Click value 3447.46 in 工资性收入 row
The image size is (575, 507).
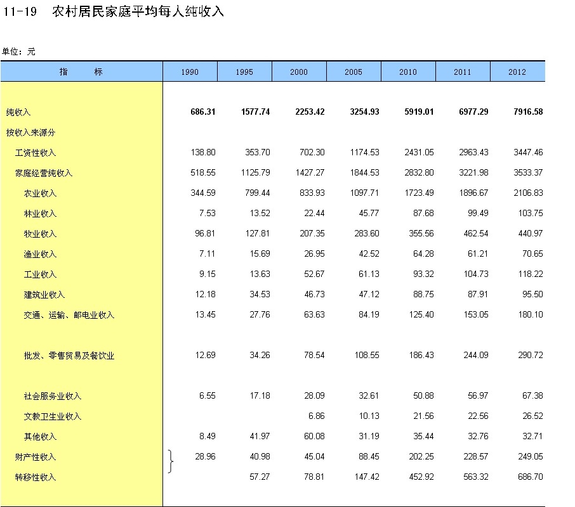tap(528, 152)
